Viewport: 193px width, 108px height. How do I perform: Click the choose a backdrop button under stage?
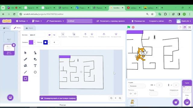pos(187,102)
